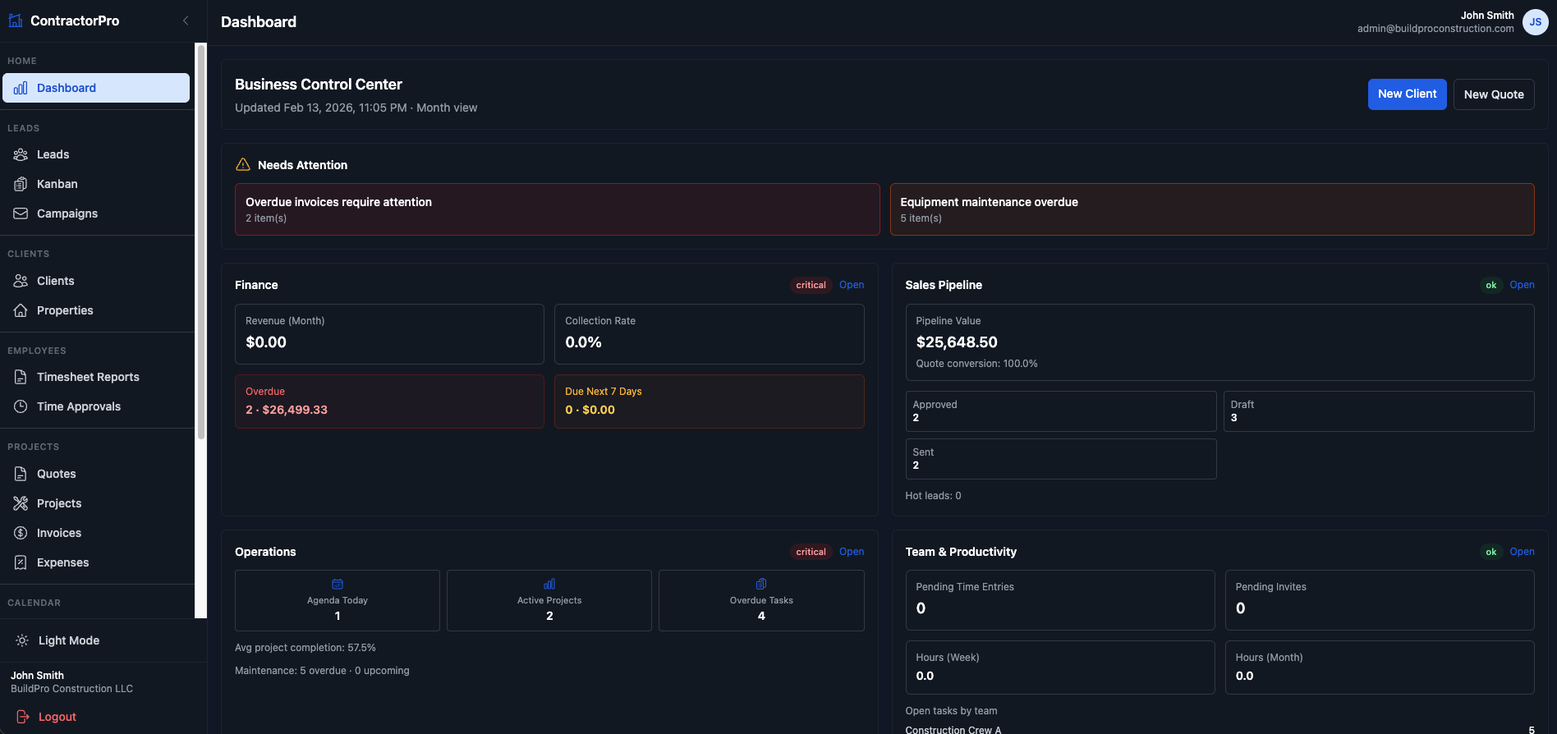Click the Maintenance overdue summary text
Image resolution: width=1557 pixels, height=734 pixels.
coord(322,671)
